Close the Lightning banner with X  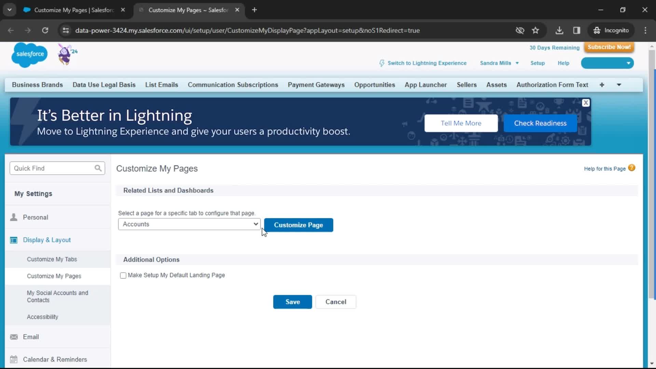click(x=586, y=103)
